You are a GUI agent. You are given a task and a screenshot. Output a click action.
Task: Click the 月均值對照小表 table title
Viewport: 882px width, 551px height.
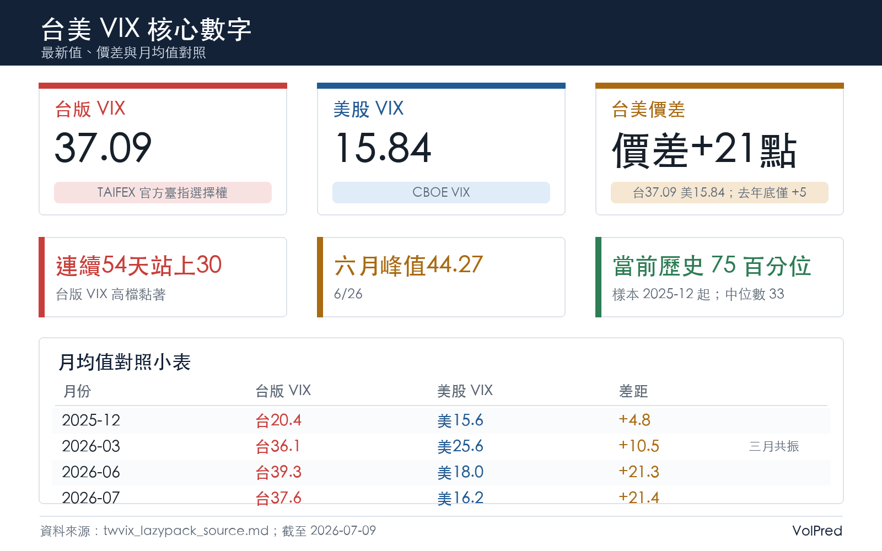(x=125, y=362)
